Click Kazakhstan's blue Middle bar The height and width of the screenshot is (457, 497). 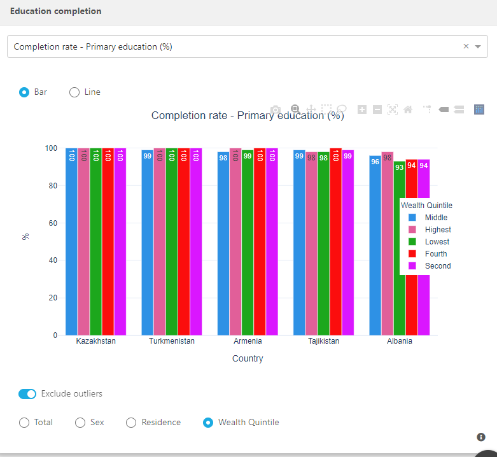tap(72, 241)
